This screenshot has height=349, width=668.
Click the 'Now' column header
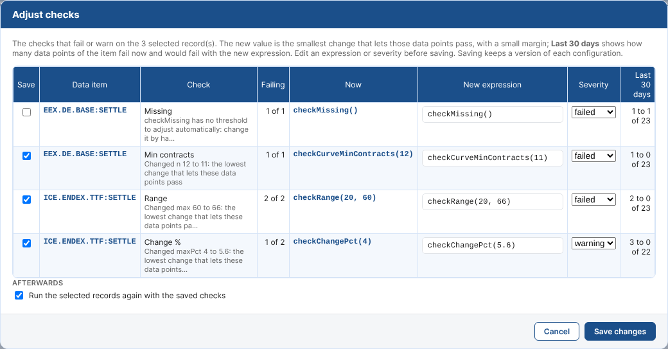click(353, 85)
